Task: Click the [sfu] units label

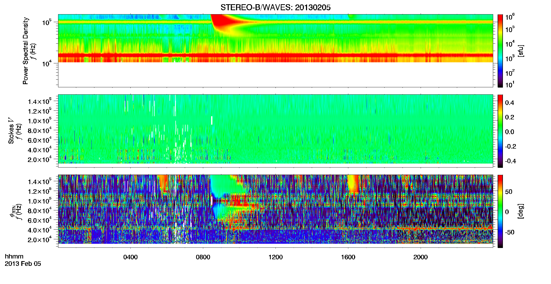Action: coord(521,51)
